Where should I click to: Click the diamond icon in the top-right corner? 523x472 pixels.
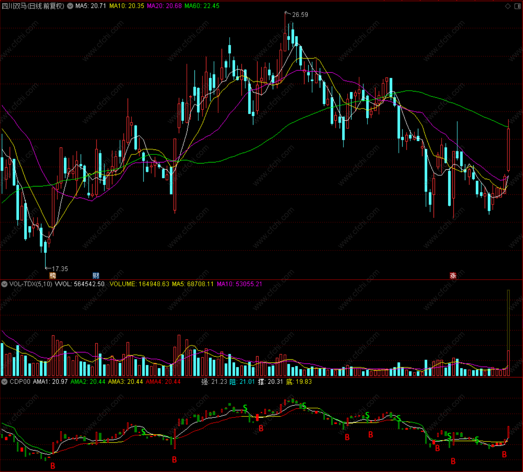[508, 6]
